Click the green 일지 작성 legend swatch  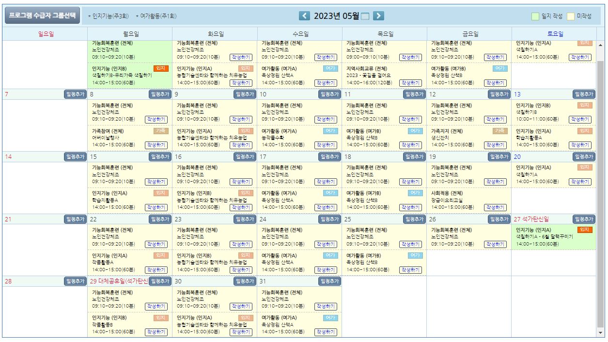(535, 16)
